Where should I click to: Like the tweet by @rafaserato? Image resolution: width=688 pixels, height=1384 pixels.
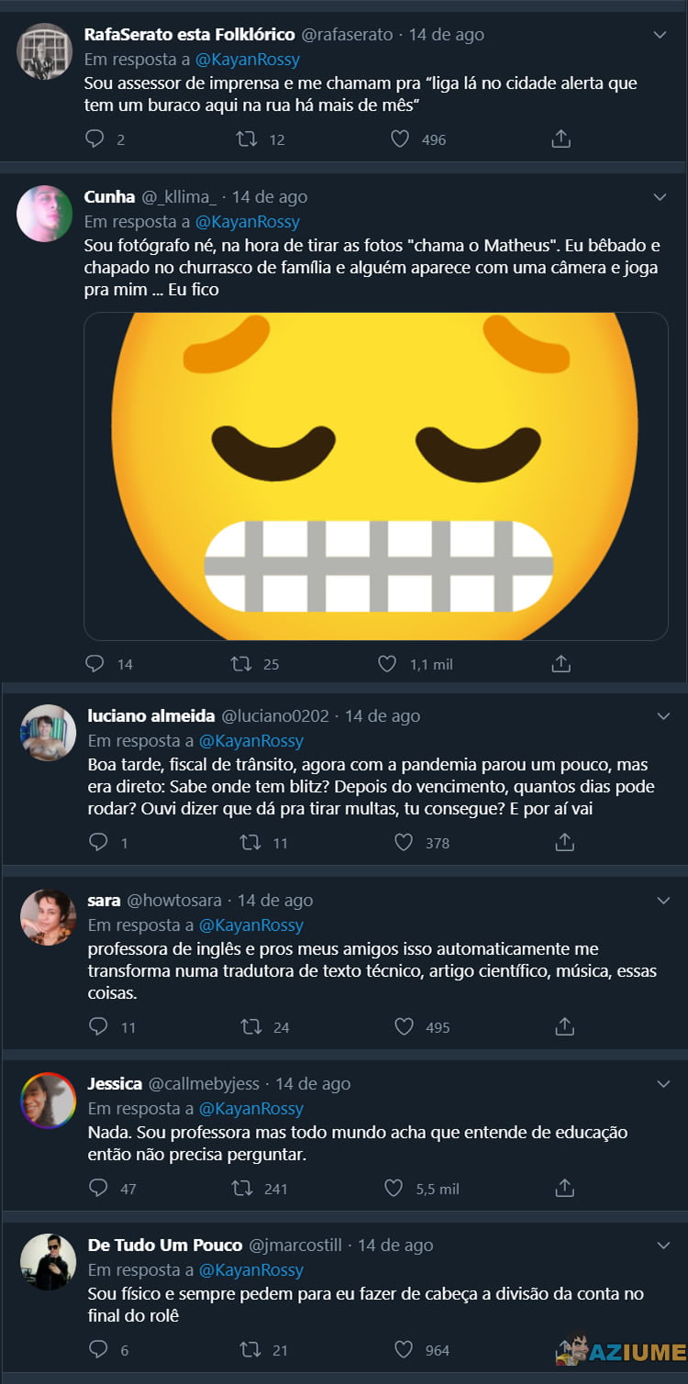pos(398,138)
